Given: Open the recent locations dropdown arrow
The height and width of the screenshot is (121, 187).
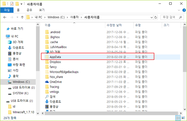Looking at the screenshot, I should [17, 17].
